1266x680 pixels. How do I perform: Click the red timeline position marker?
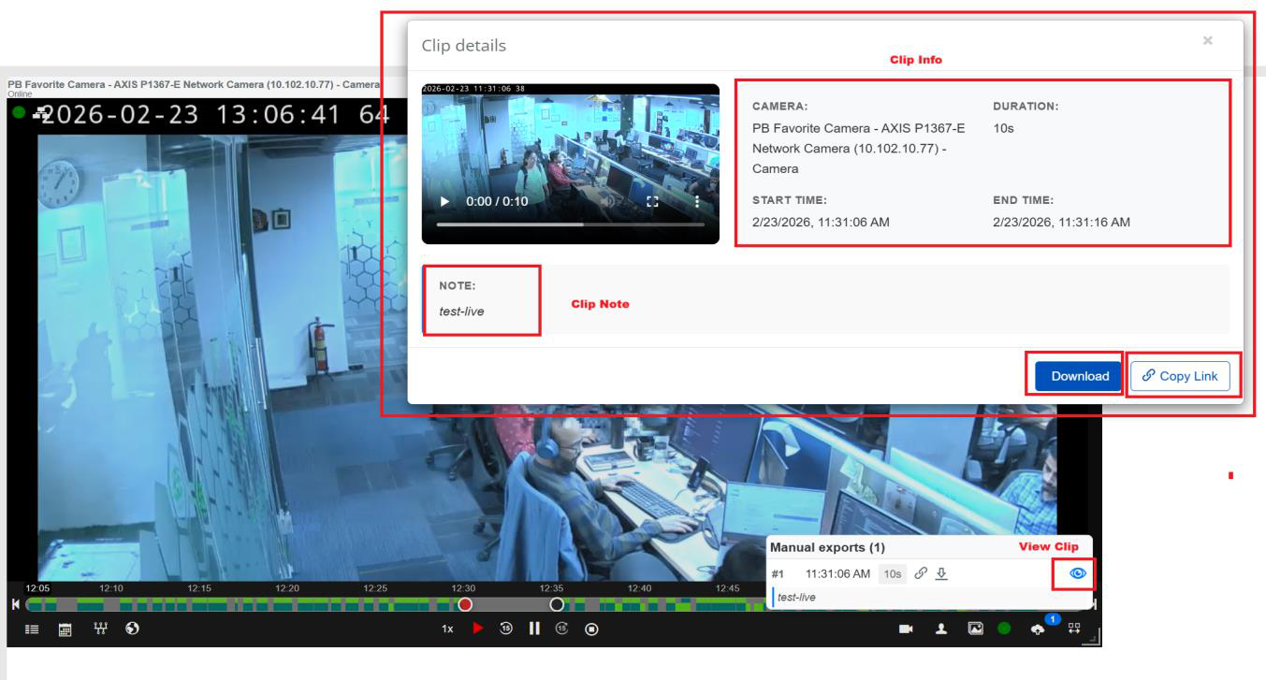[465, 604]
